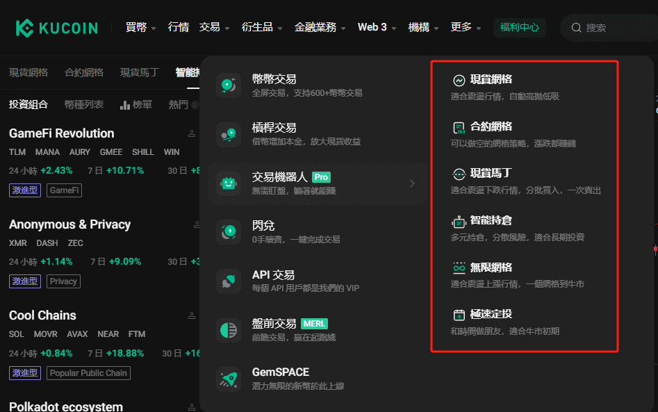This screenshot has height=412, width=658.
Task: Click the API 交易 icon
Action: (229, 281)
